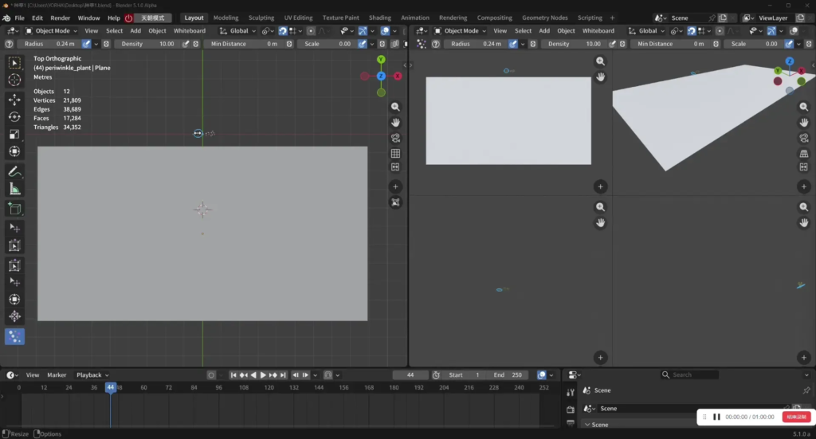Click the red end-recording button
Screen dimensions: 816x439
tap(796, 417)
